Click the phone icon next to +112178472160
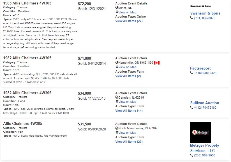 pos(191,108)
